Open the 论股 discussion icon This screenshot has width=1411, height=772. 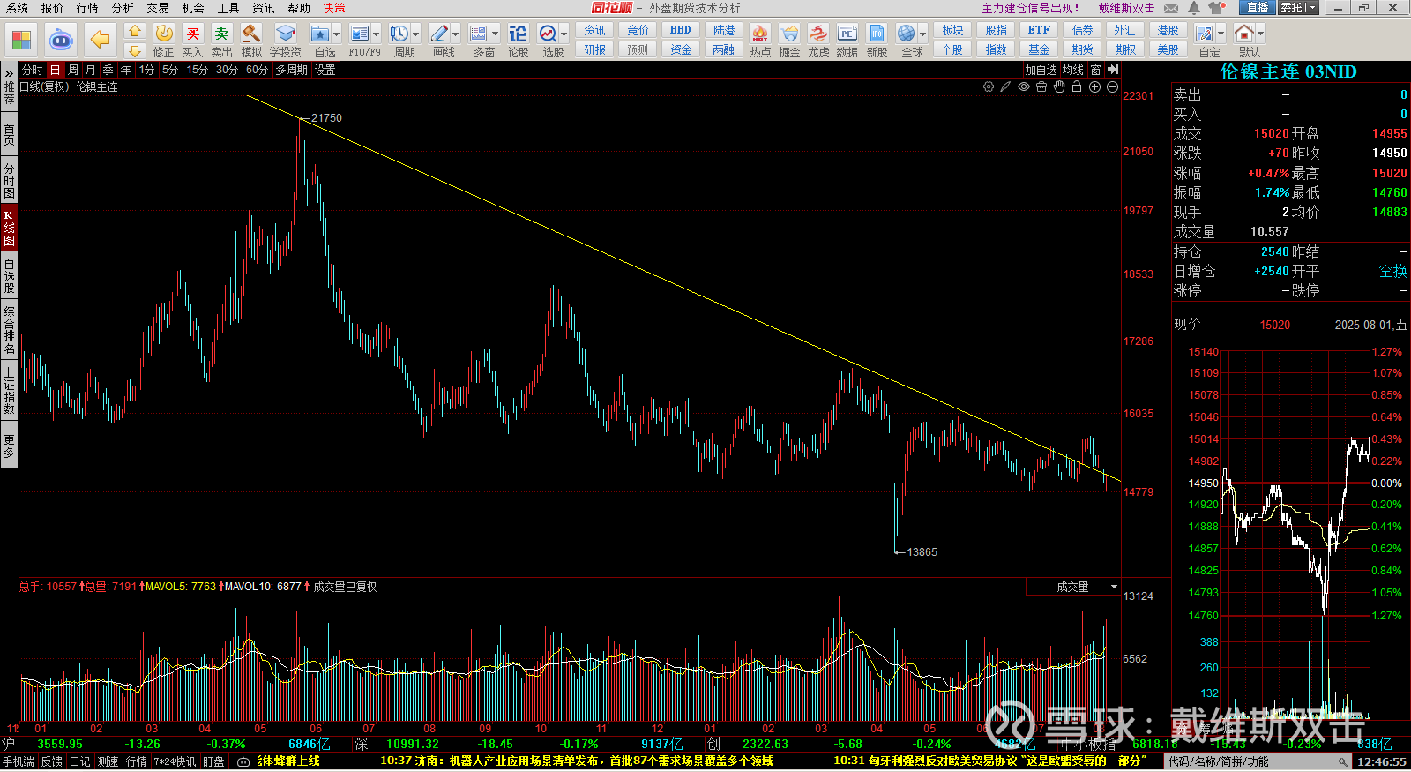519,40
